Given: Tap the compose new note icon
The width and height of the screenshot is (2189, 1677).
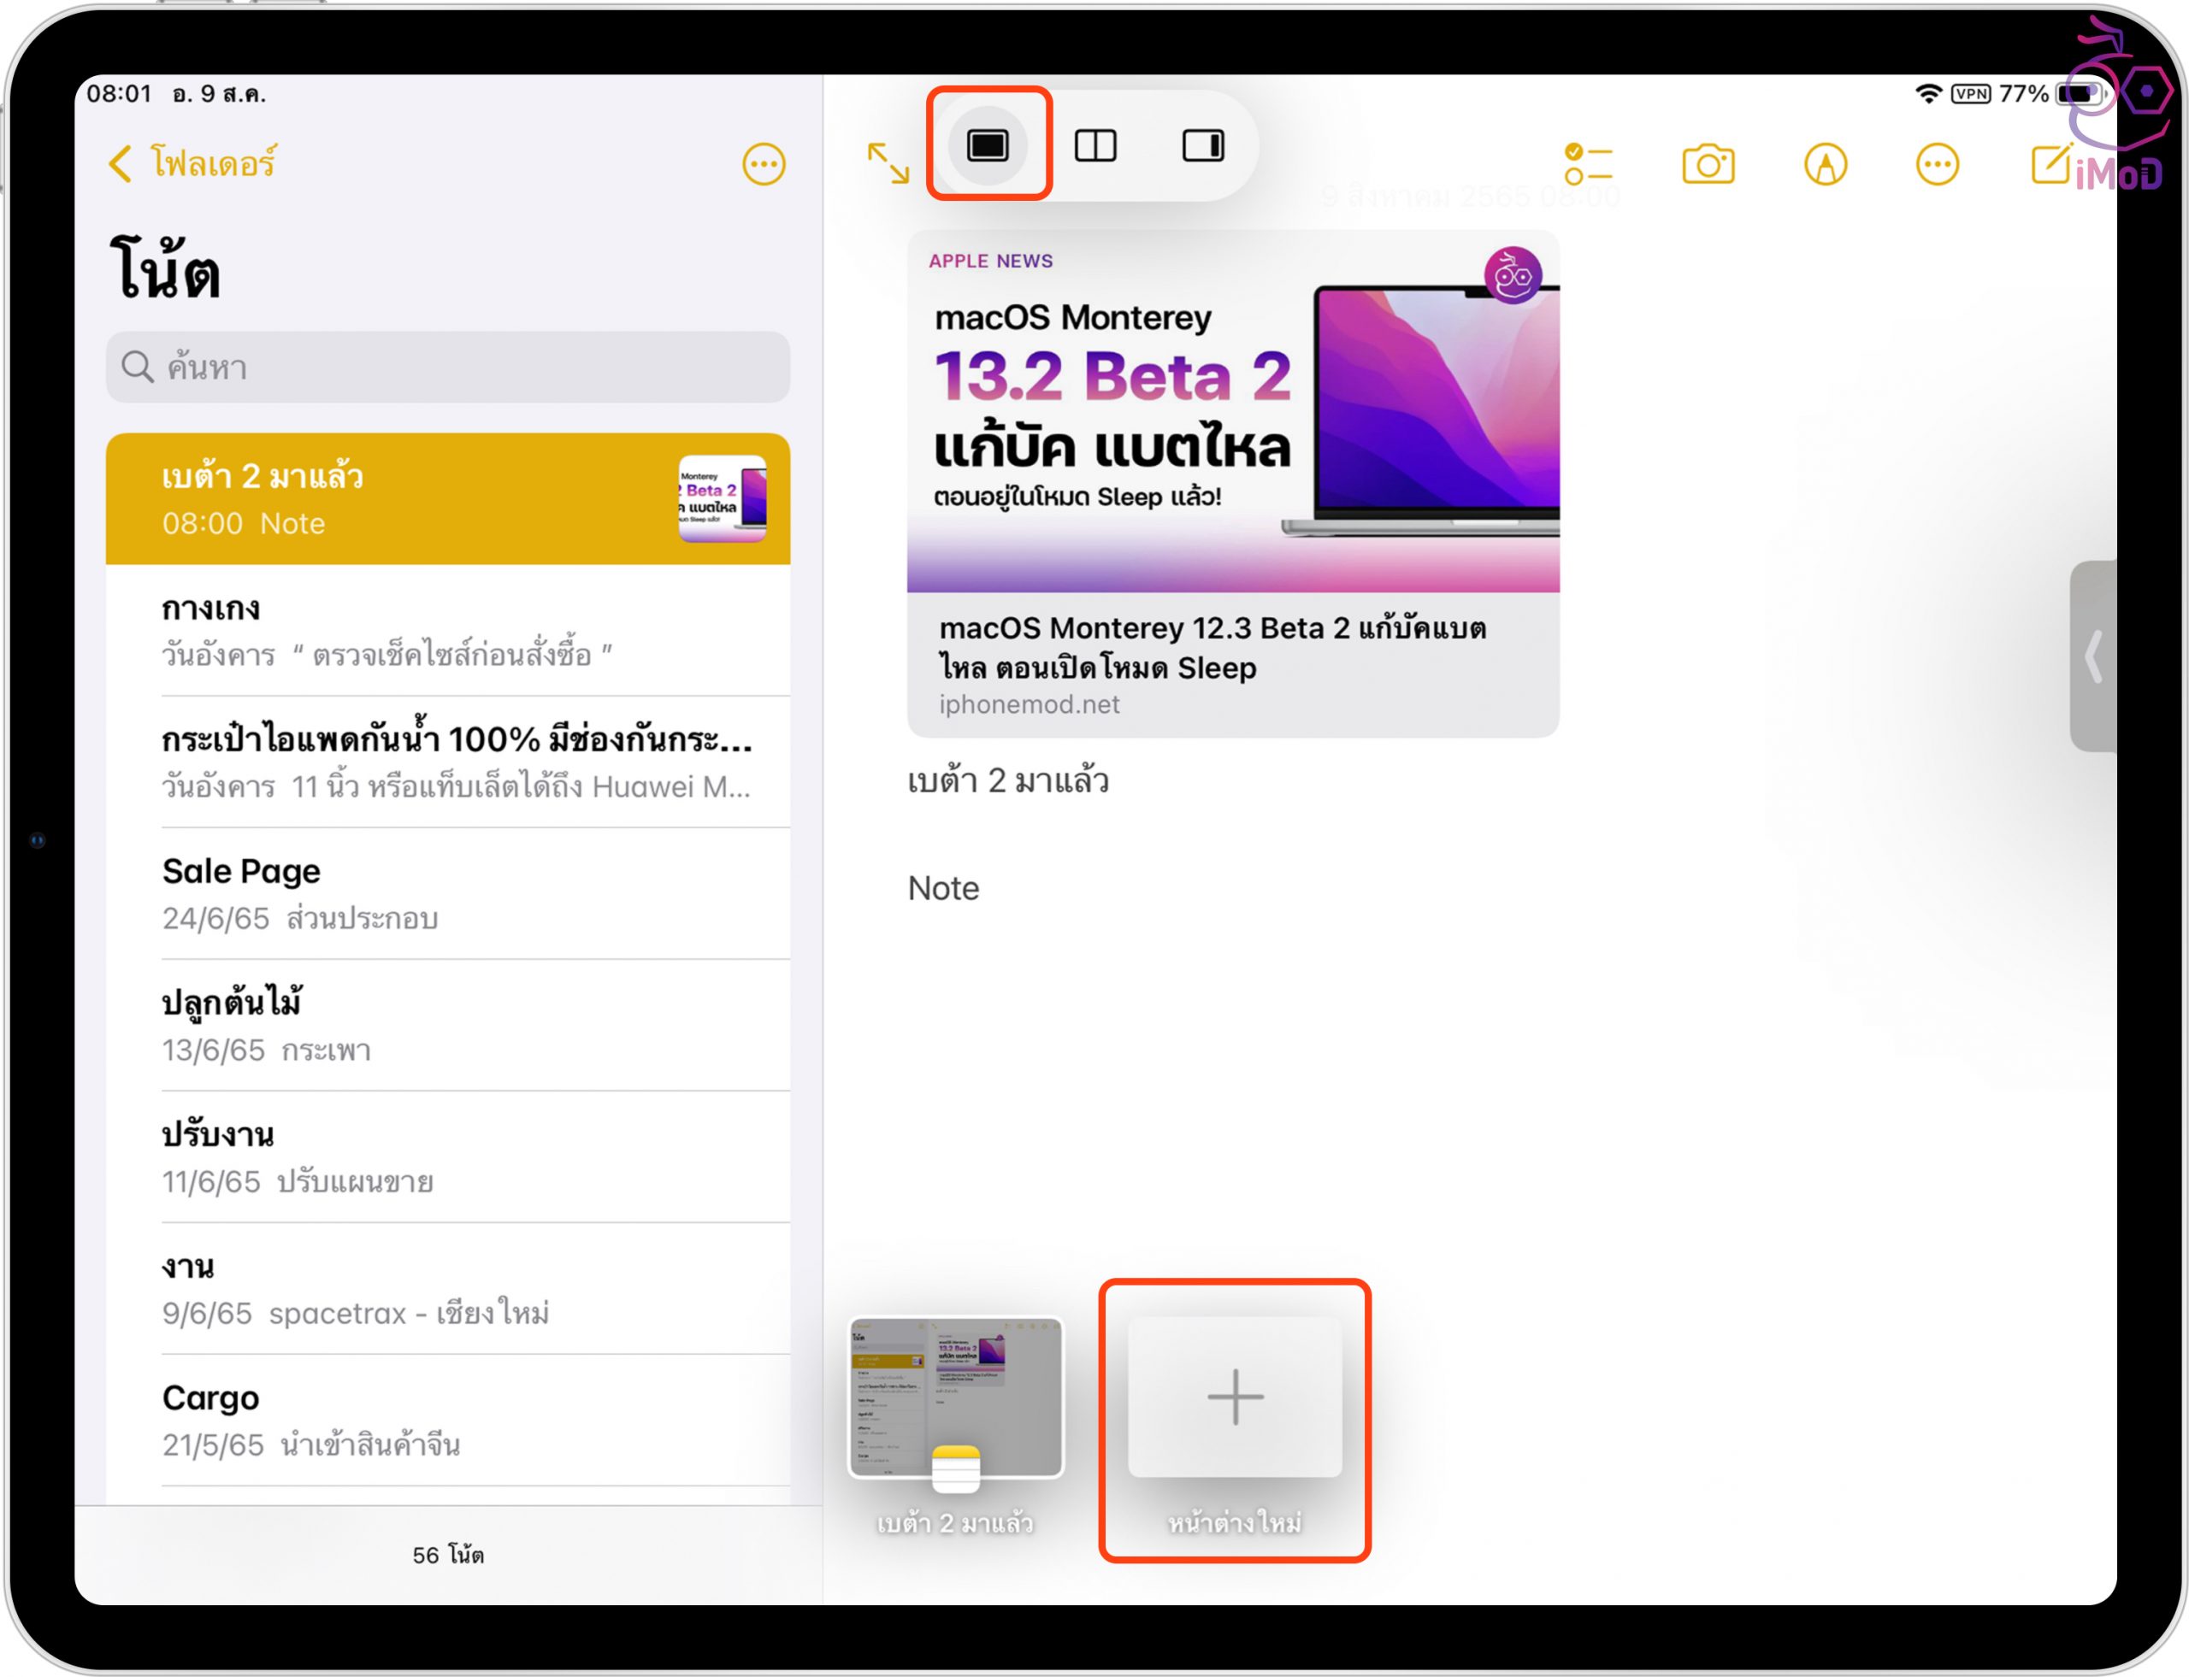Looking at the screenshot, I should click(2051, 165).
